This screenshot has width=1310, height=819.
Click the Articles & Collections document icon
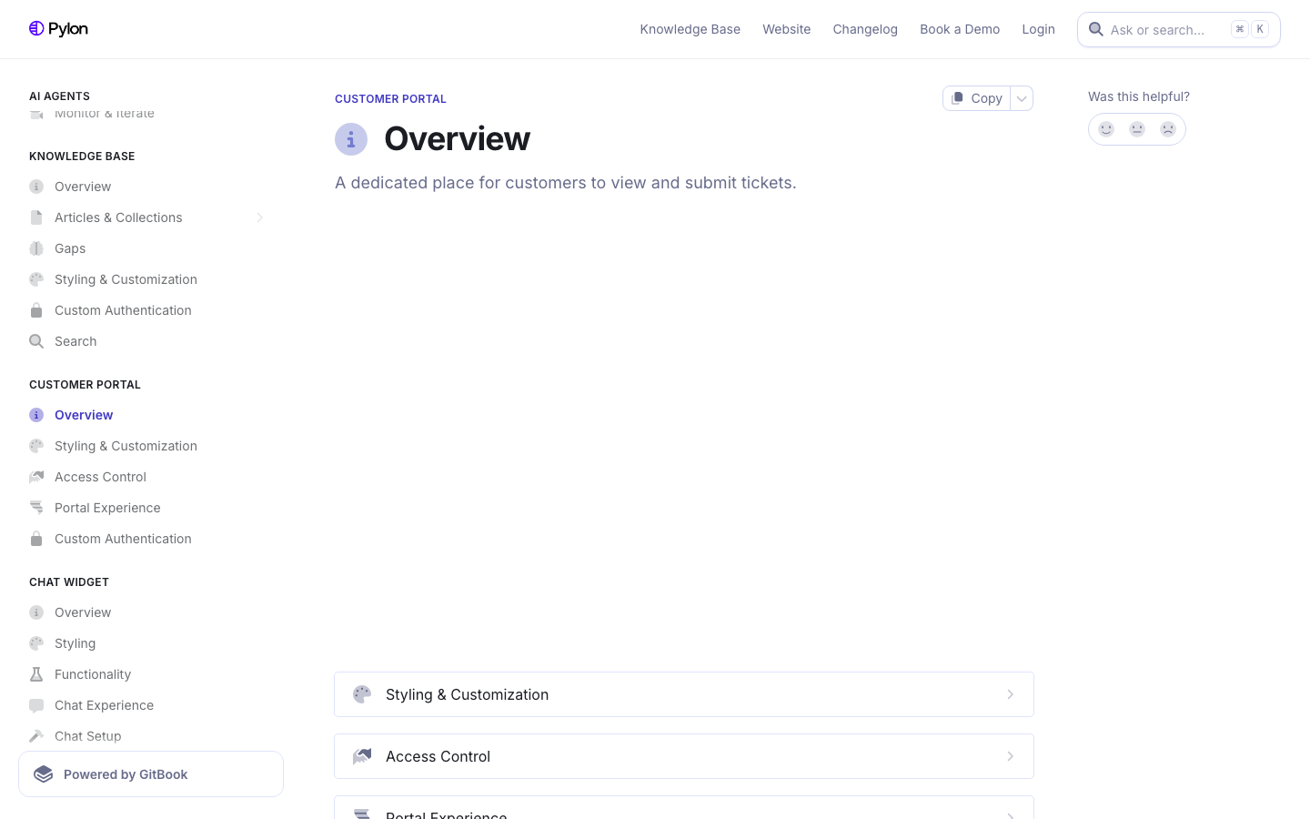(x=36, y=217)
